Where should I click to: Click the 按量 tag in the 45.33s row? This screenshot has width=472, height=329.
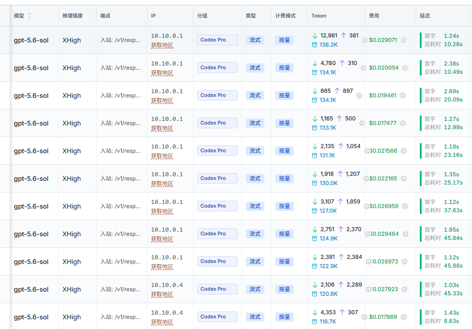coord(284,289)
